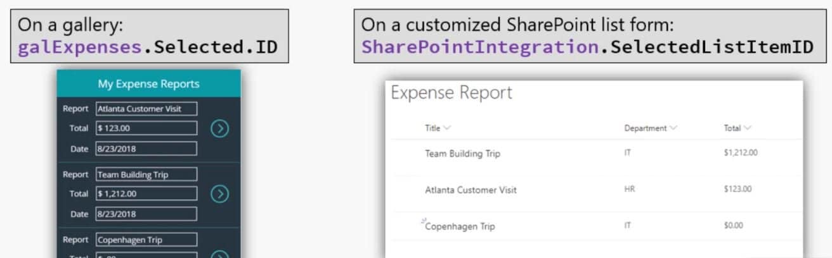Click the My Expense Reports gallery header
The image size is (832, 258).
pyautogui.click(x=148, y=83)
